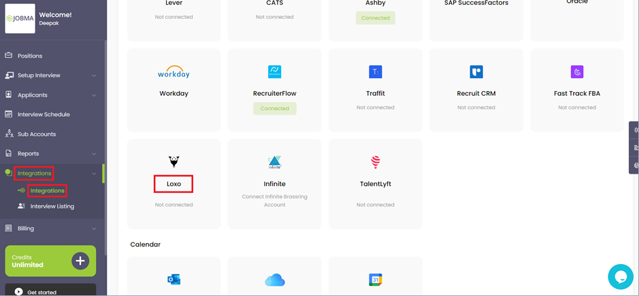
Task: Select the Integrations submenu item
Action: tap(47, 190)
